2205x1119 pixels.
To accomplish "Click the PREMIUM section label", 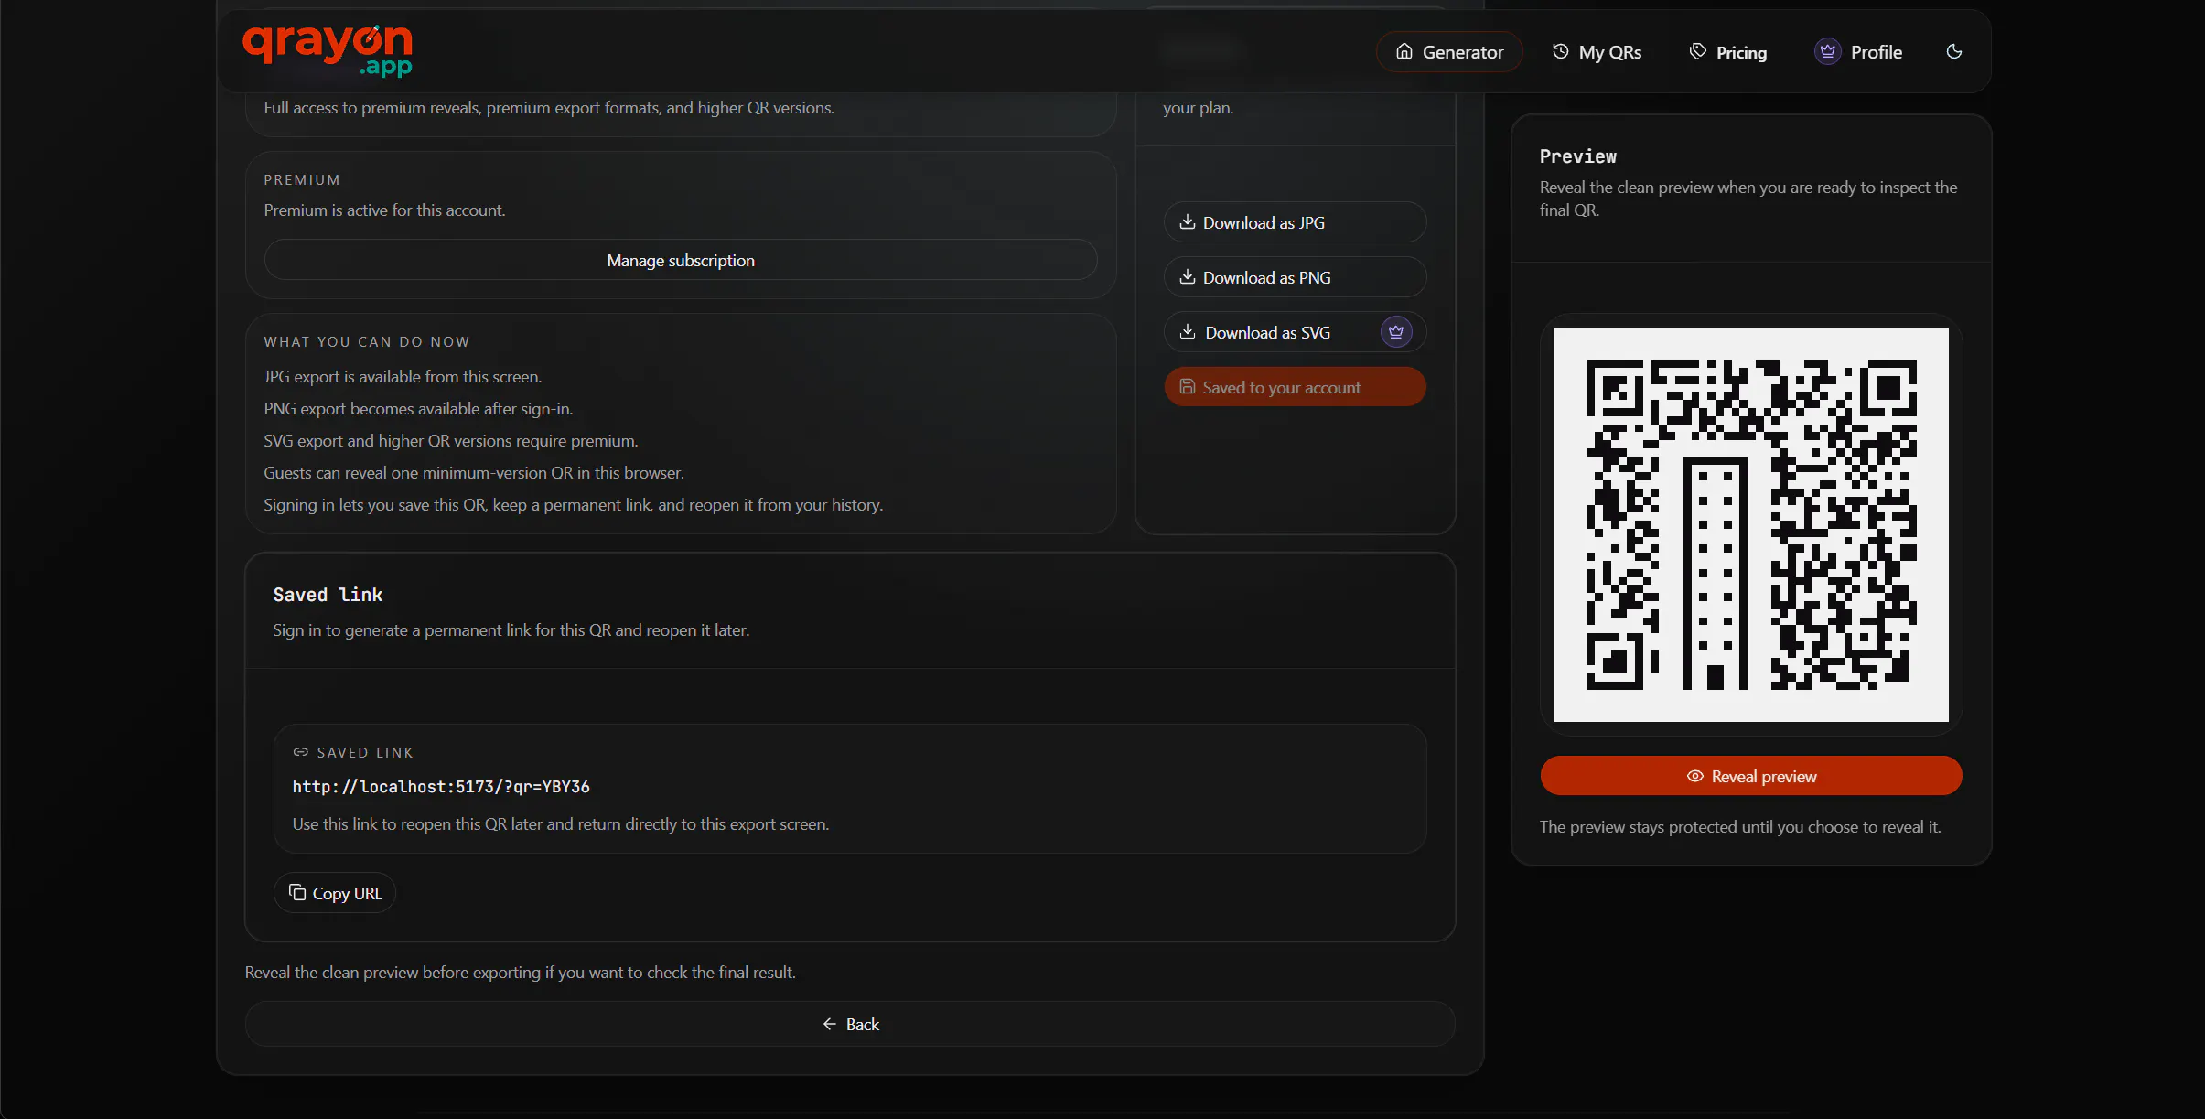I will point(302,180).
